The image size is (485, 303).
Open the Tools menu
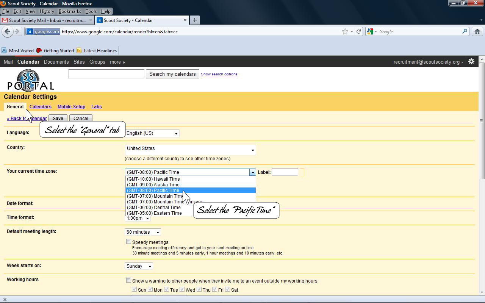[91, 11]
